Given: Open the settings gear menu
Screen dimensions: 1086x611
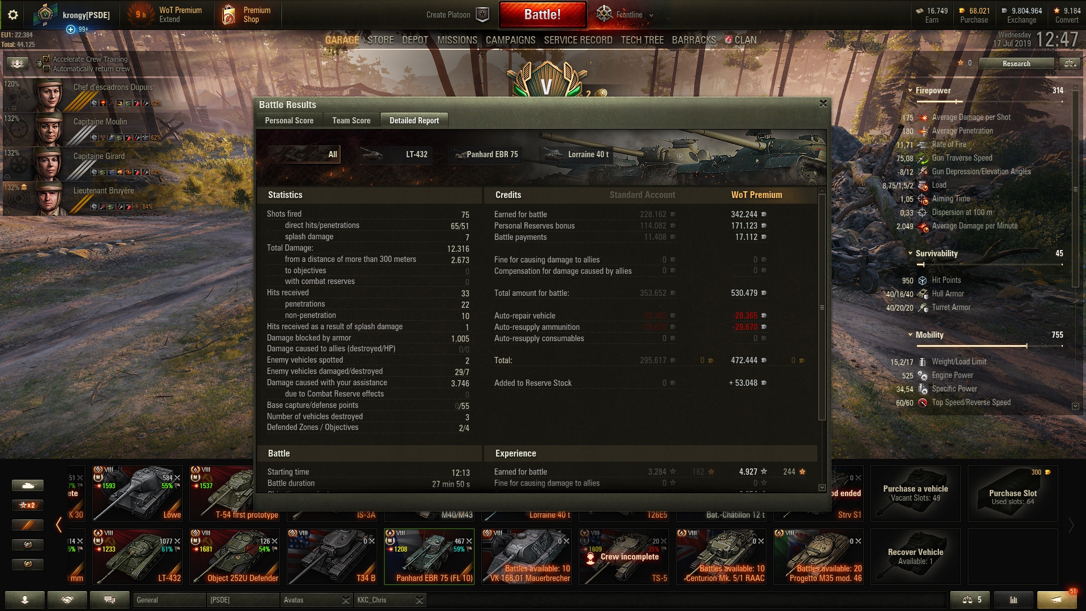Looking at the screenshot, I should pos(12,15).
